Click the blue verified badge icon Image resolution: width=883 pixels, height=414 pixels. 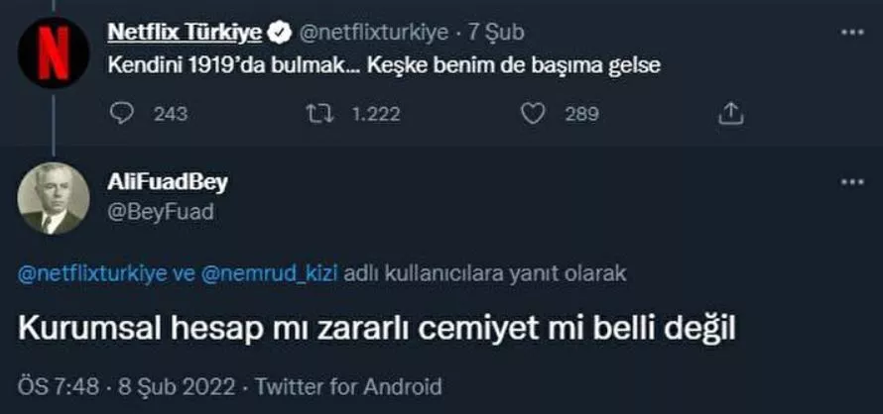280,33
